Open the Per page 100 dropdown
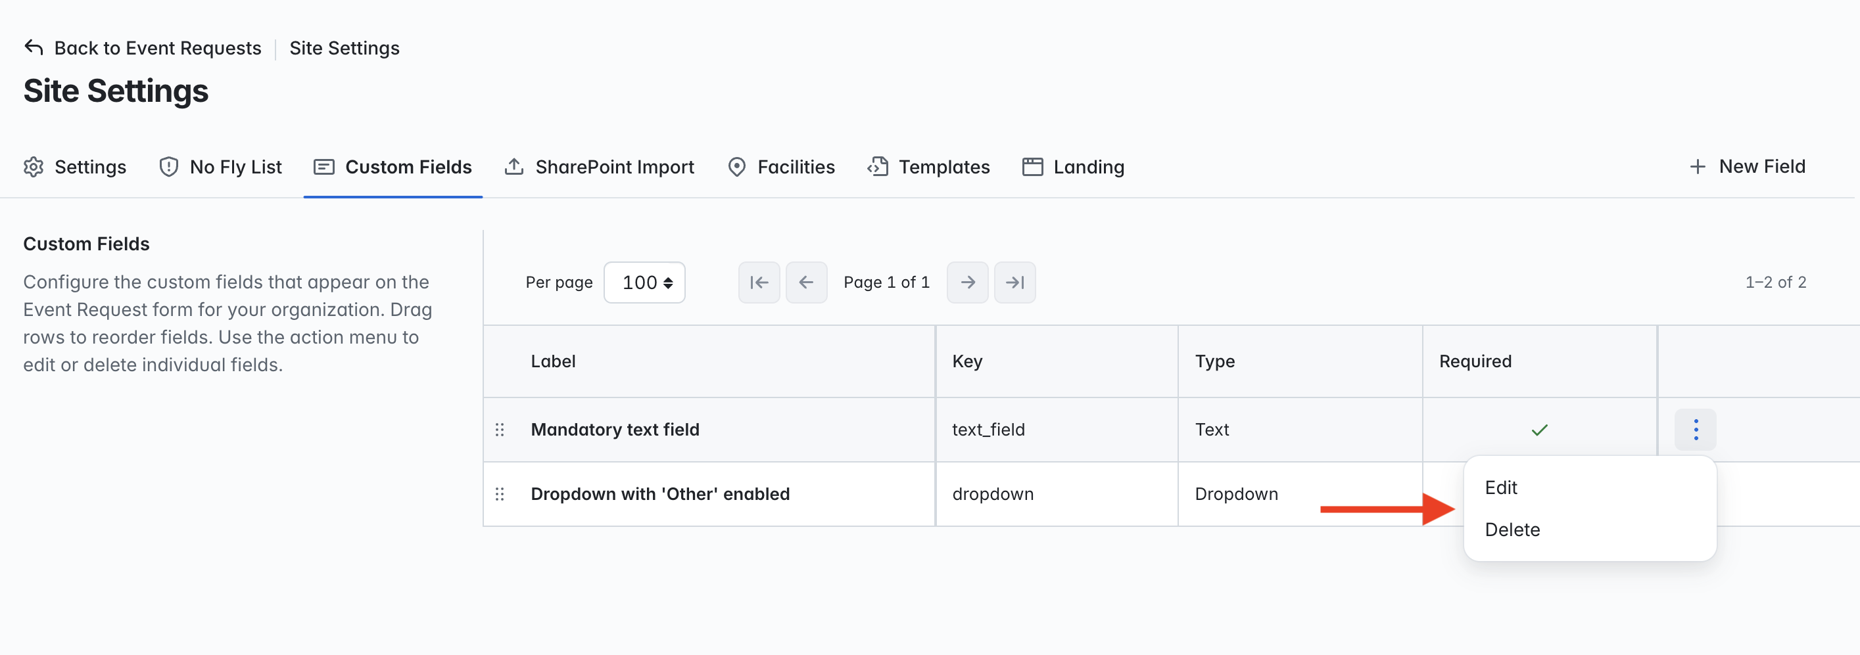 tap(644, 282)
